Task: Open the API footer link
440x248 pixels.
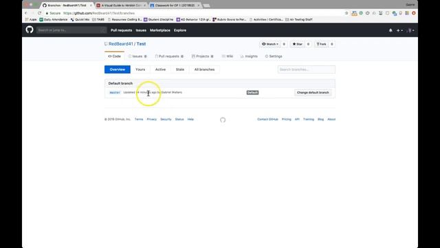Action: pyautogui.click(x=297, y=119)
